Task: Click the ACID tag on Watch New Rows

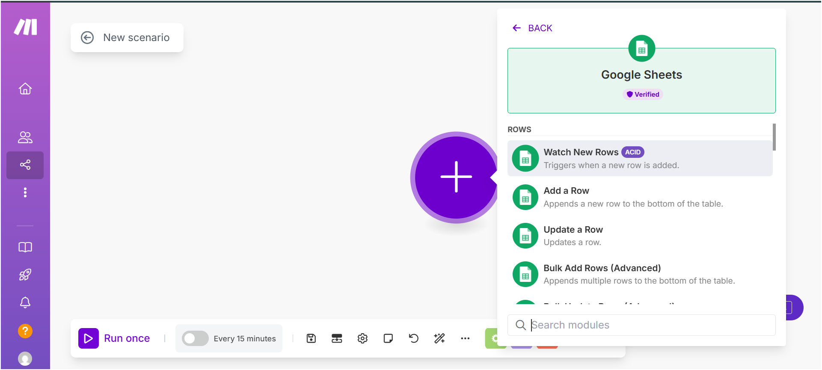Action: [x=632, y=152]
